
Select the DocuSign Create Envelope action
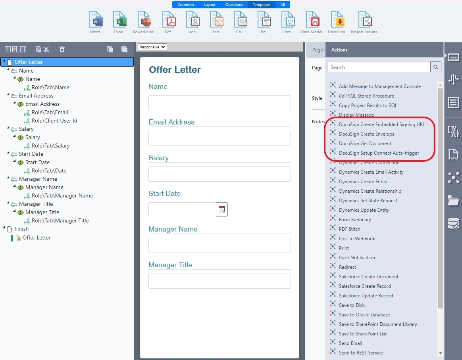(x=366, y=134)
